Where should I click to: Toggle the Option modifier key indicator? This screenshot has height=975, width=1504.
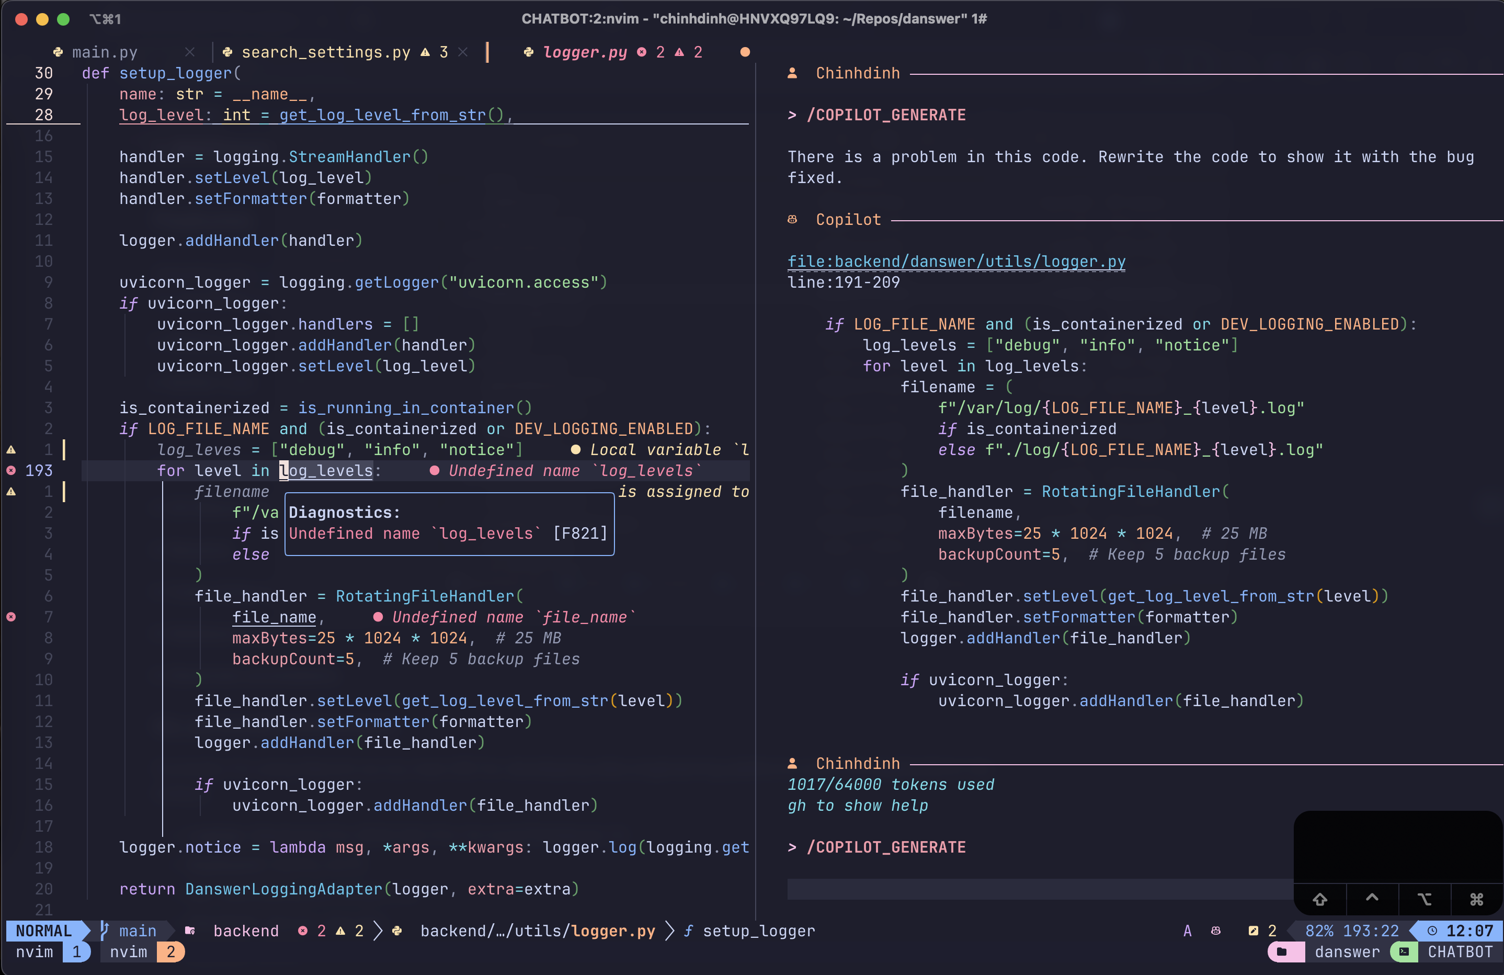pos(1425,899)
